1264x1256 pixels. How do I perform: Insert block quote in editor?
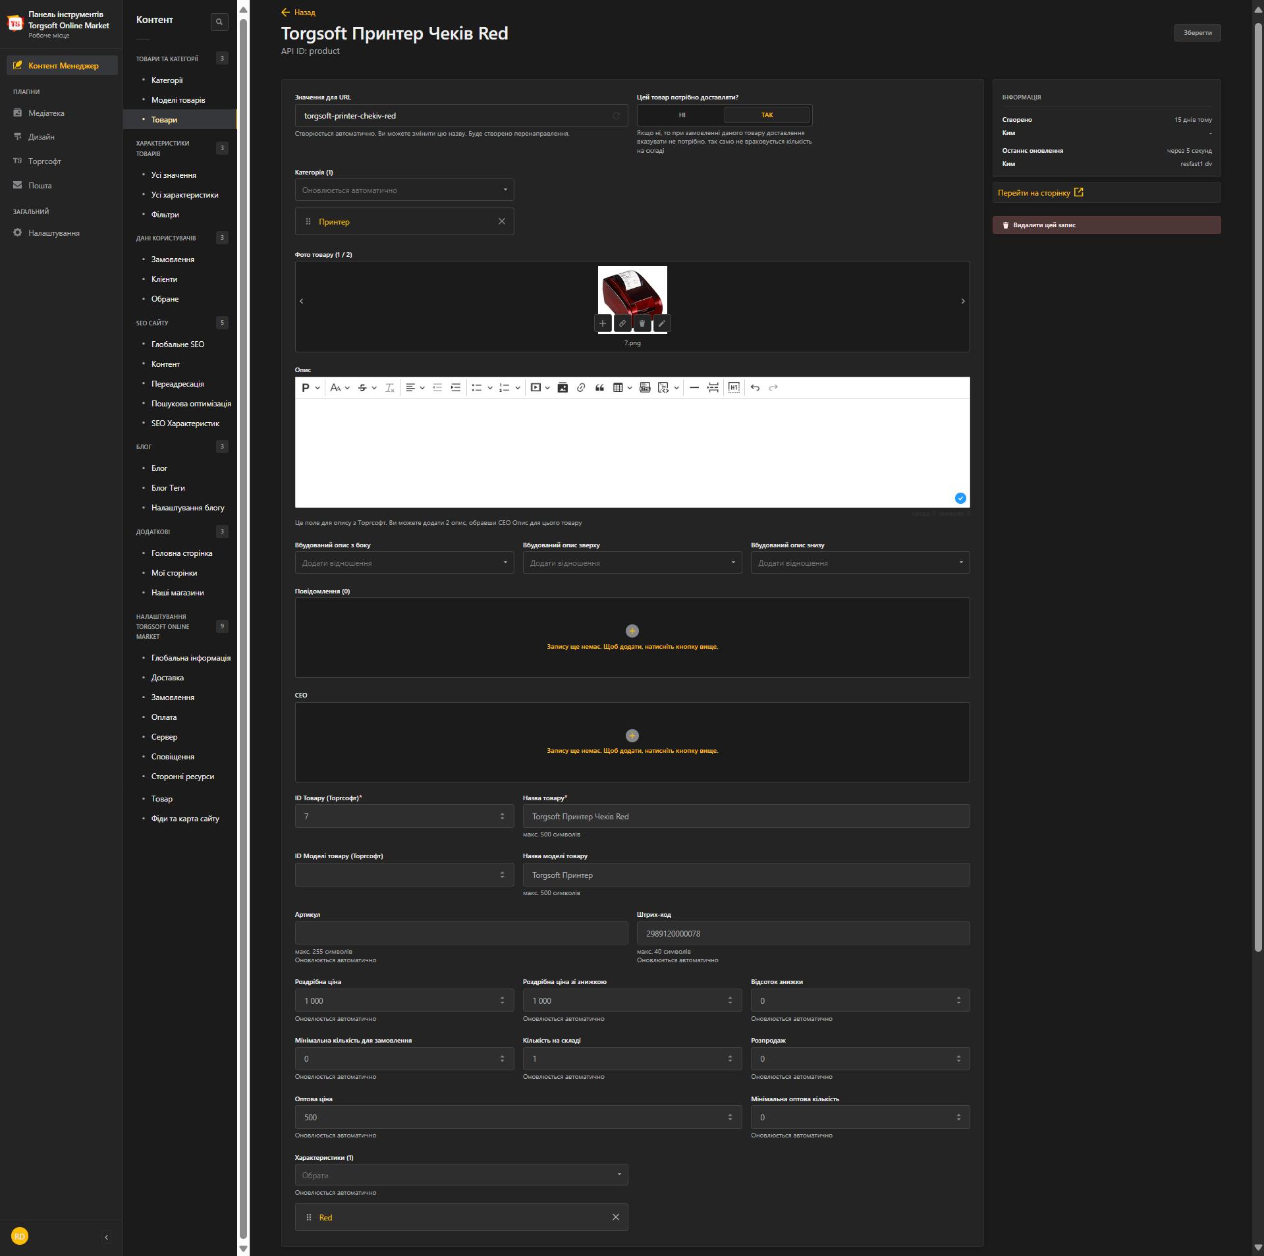coord(599,388)
